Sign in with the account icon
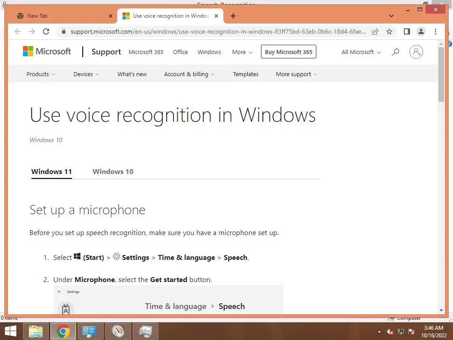Viewport: 453px width, 340px height. point(416,52)
